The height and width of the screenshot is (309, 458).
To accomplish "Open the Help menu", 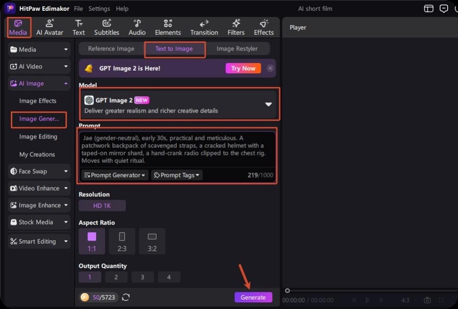I will pos(122,9).
